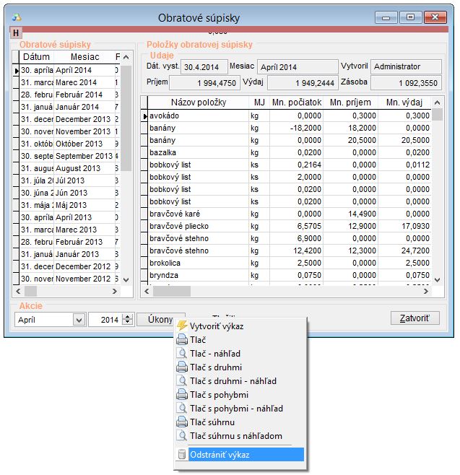The height and width of the screenshot is (475, 460).
Task: Select Tlač s druhmi - náhľad menu entry
Action: point(233,380)
